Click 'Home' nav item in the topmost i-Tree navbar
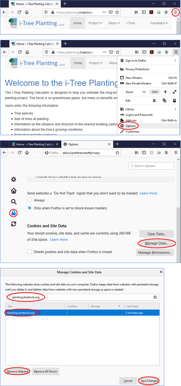This screenshot has height=386, width=181. pyautogui.click(x=77, y=23)
